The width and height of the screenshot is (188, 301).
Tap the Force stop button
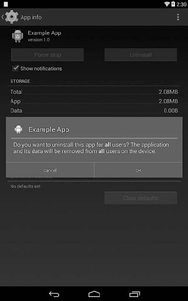(47, 55)
